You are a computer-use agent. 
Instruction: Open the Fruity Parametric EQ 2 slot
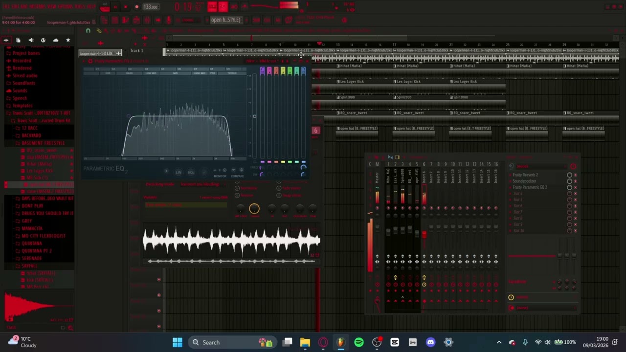[529, 187]
